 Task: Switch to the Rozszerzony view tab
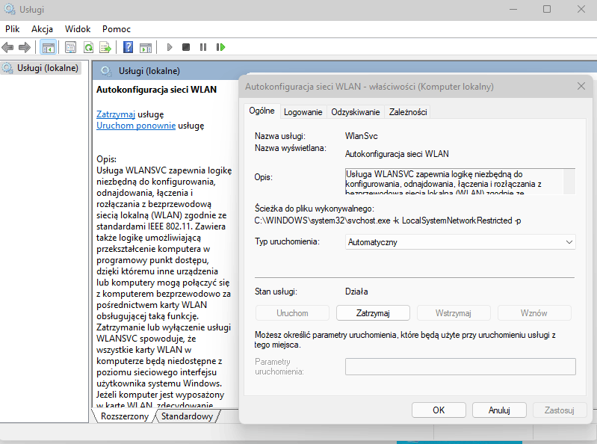coord(125,416)
